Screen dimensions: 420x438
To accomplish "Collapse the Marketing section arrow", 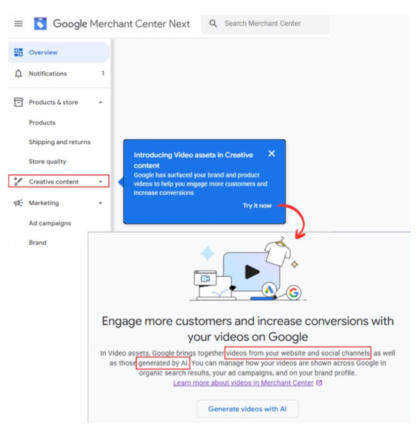I will pyautogui.click(x=100, y=203).
